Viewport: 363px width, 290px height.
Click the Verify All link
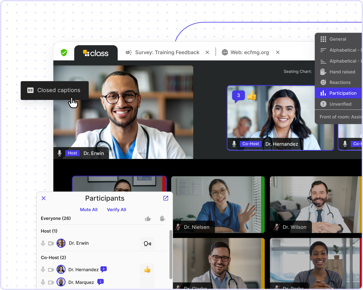(x=116, y=210)
